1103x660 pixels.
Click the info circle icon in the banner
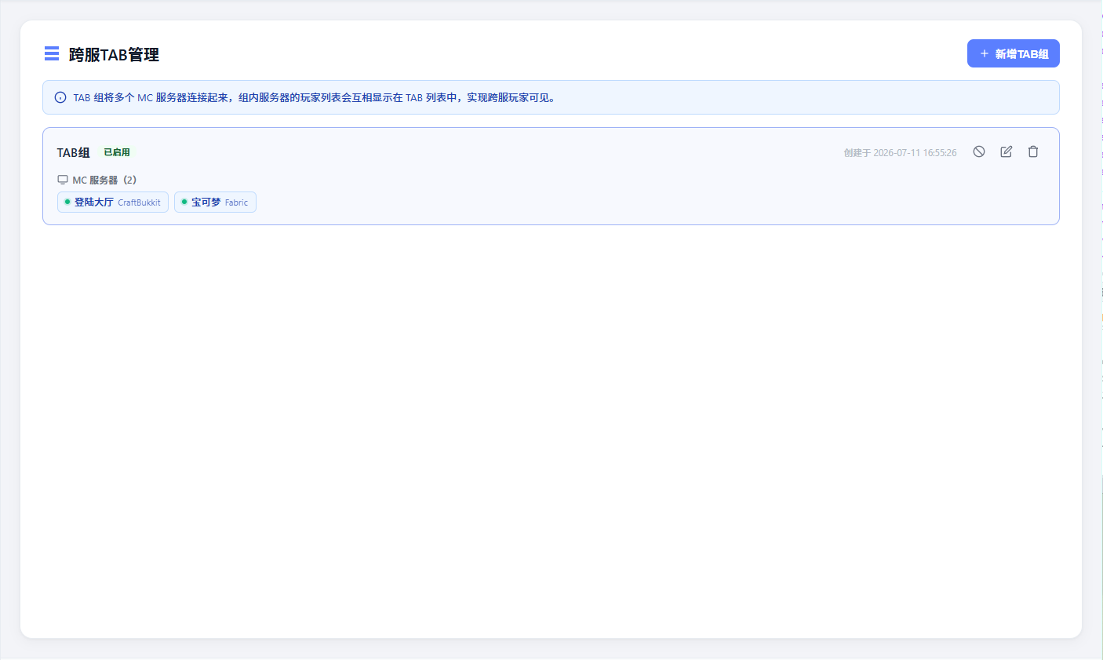(x=60, y=97)
